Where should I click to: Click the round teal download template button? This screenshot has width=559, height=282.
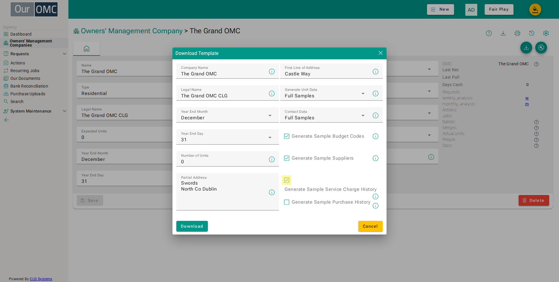[526, 47]
